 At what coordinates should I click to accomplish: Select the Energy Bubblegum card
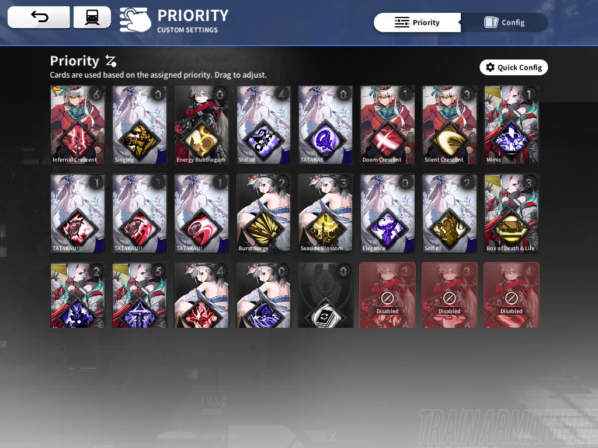(x=201, y=125)
